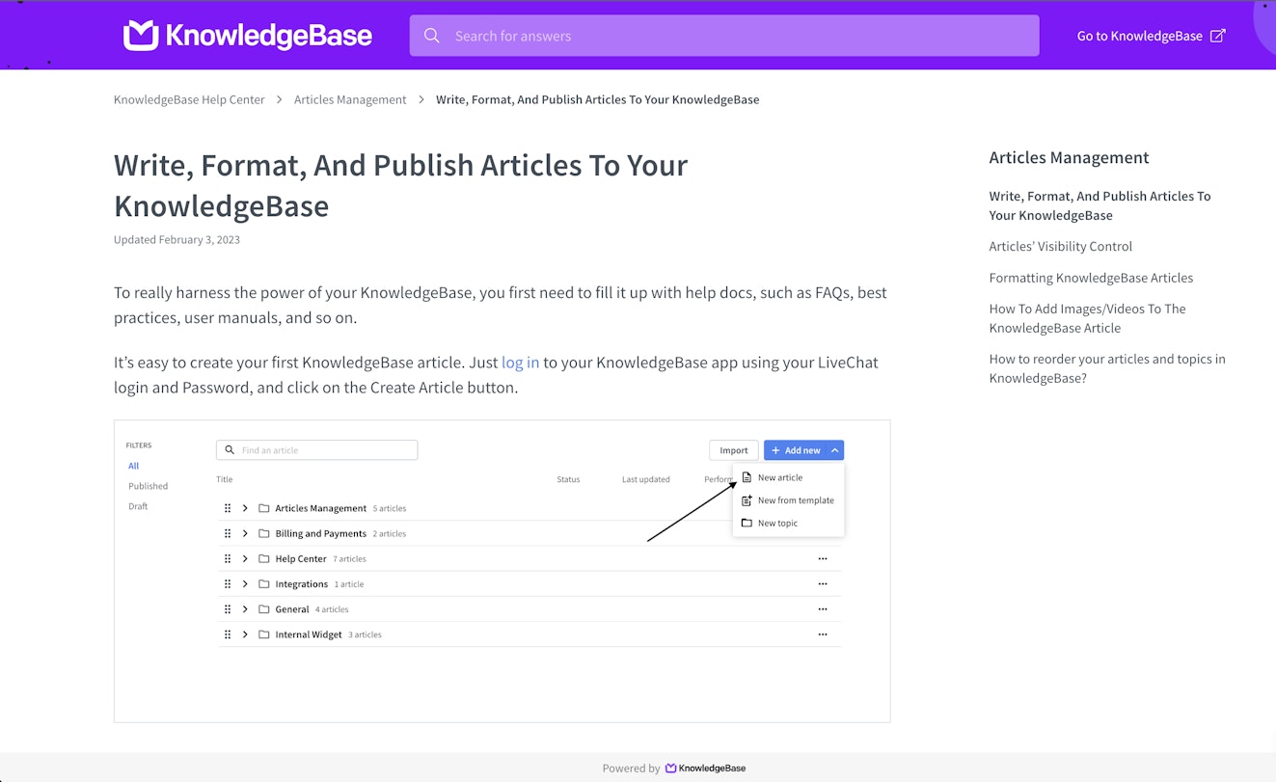Click drag handle of General row
The image size is (1276, 782).
[x=228, y=609]
